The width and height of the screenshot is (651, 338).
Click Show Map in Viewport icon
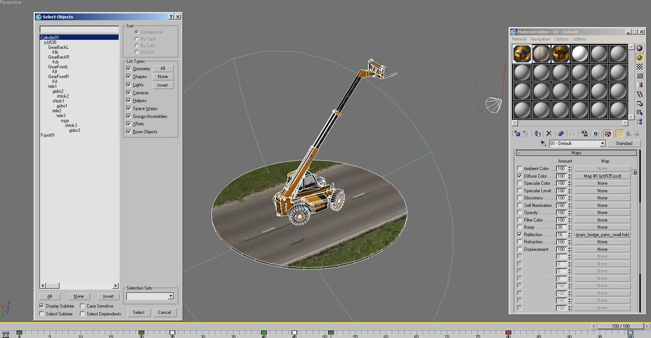click(608, 134)
